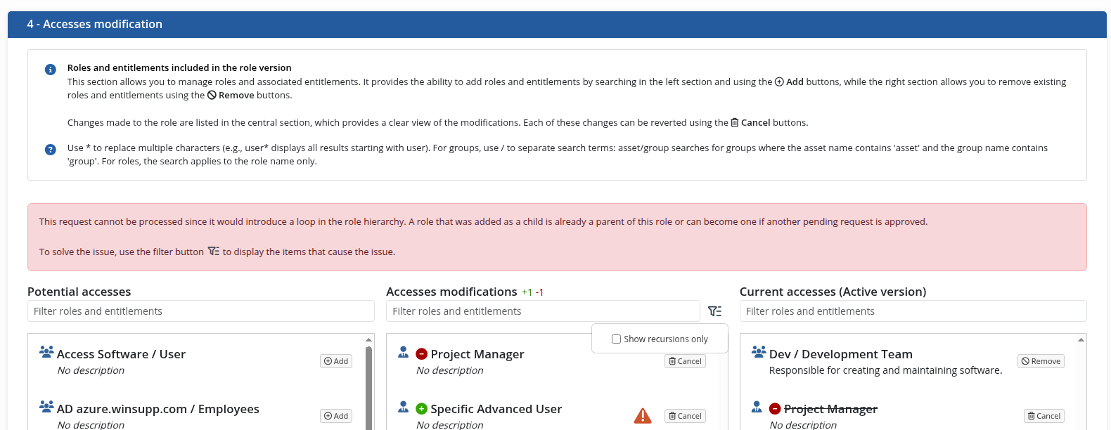Image resolution: width=1111 pixels, height=430 pixels.
Task: Click the warning triangle on Specific Advanced User
Action: point(643,415)
